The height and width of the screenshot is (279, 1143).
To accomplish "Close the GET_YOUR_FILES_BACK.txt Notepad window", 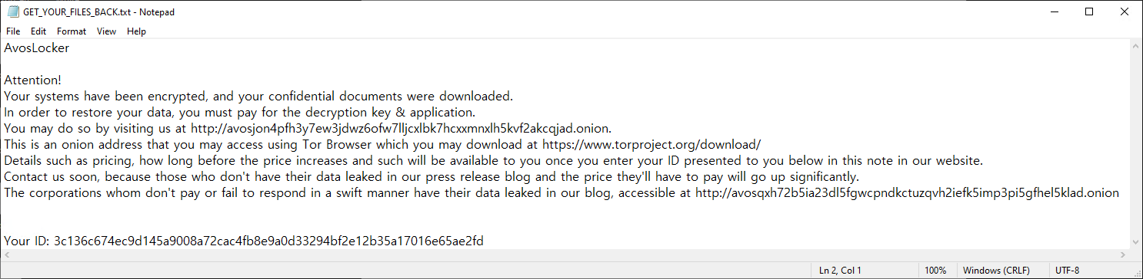I will [x=1125, y=11].
